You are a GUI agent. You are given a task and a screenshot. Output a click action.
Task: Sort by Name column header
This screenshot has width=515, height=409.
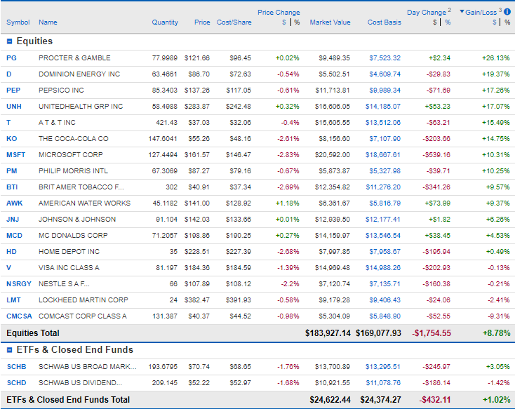point(48,22)
